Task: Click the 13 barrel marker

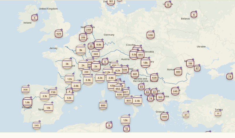Action: pos(127,129)
